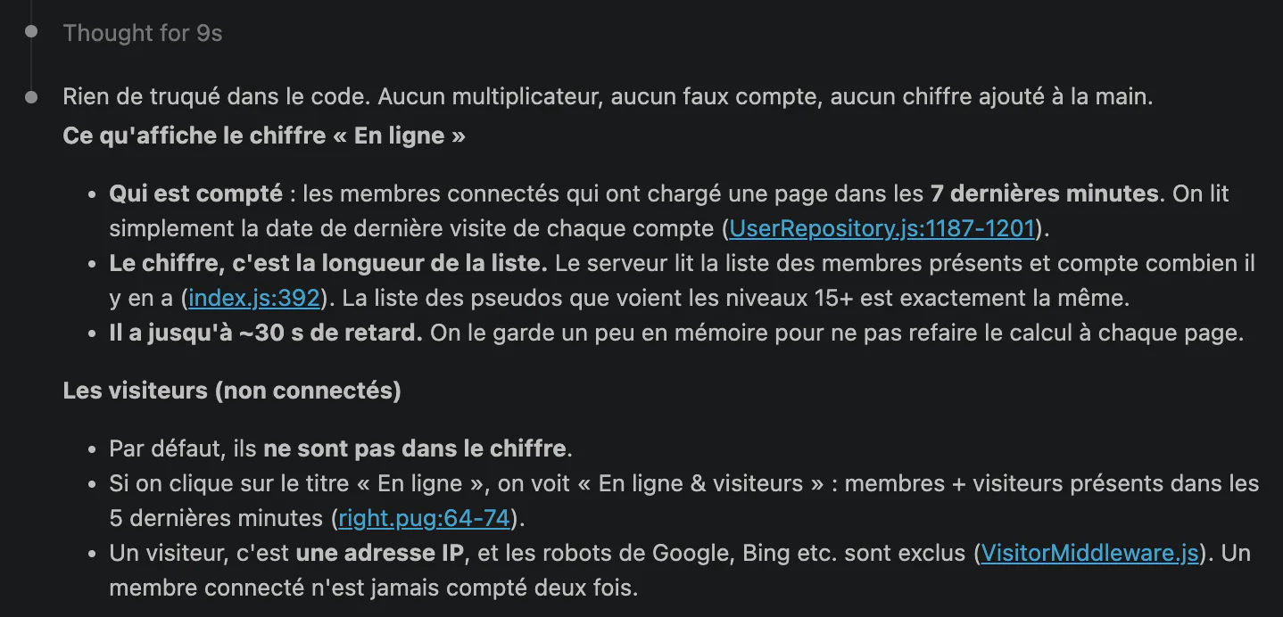The width and height of the screenshot is (1283, 617).
Task: Click the bold label Qui est compté
Action: 195,193
